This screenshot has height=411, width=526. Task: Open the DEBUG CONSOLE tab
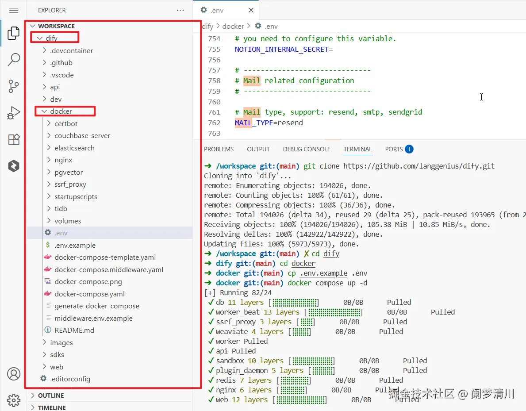point(307,149)
